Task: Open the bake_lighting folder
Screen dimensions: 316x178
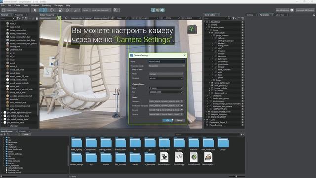Action: click(77, 144)
